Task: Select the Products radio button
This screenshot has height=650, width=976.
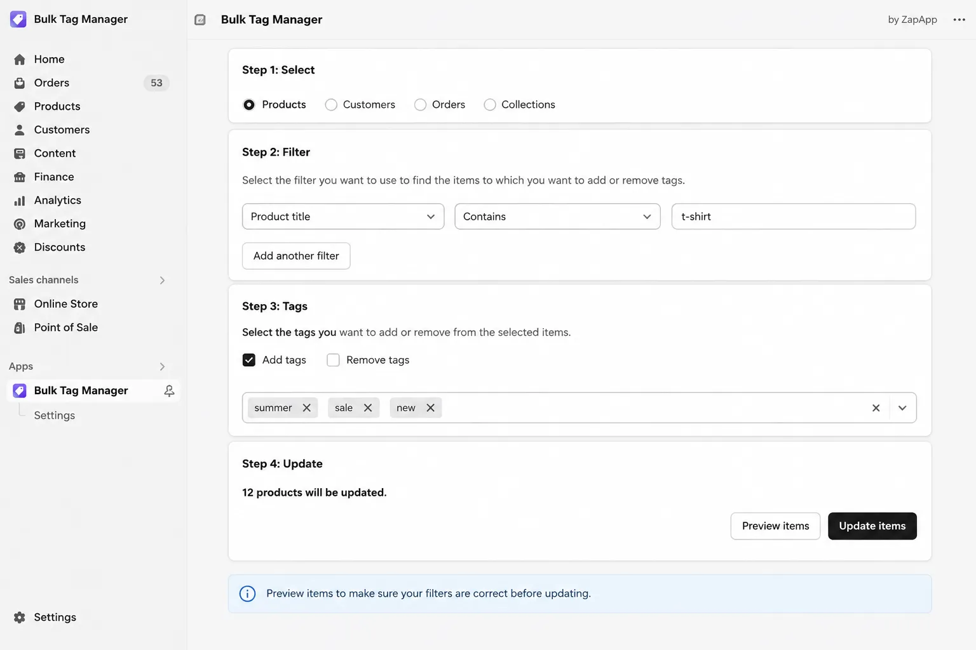Action: point(249,105)
